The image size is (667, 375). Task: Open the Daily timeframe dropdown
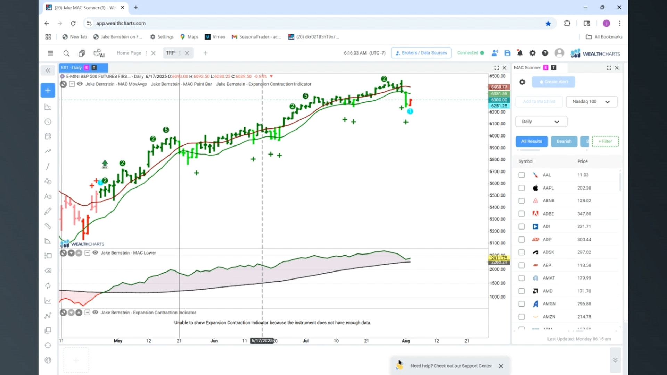click(541, 122)
